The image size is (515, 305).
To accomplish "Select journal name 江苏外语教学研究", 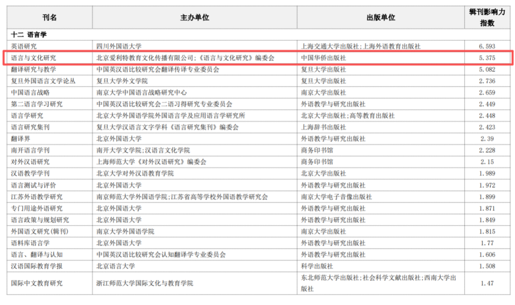I will tap(37, 197).
